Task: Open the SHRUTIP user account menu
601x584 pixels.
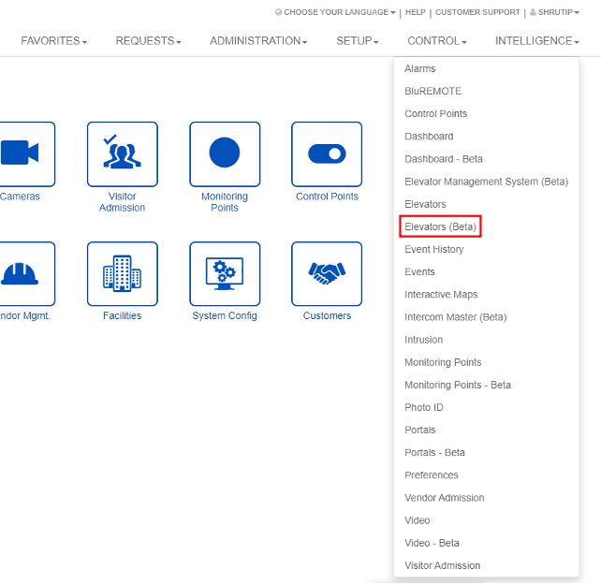Action: [x=554, y=12]
